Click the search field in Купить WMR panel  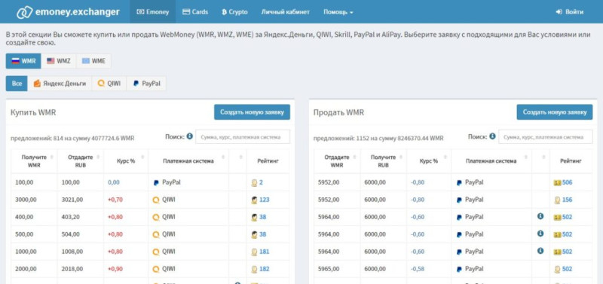click(243, 137)
